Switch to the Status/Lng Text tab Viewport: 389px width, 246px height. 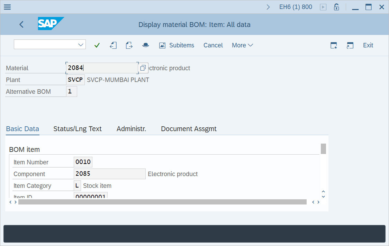(x=78, y=129)
